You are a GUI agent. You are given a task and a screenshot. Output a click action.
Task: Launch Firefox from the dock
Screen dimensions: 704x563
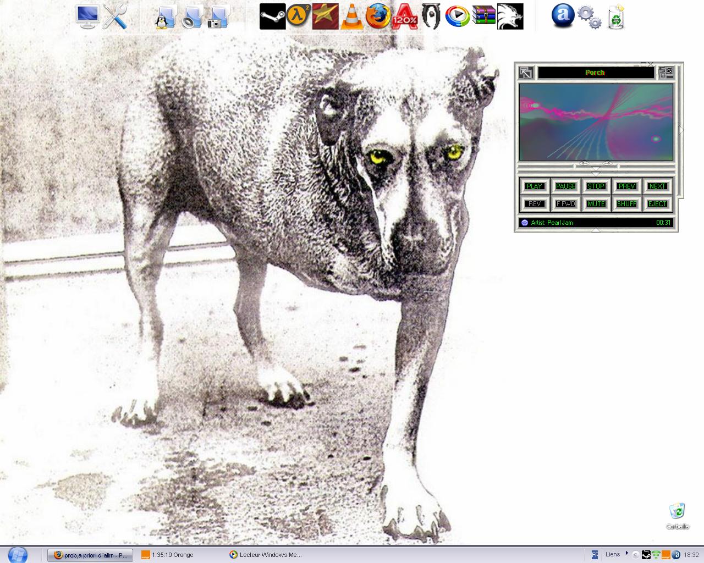[378, 16]
